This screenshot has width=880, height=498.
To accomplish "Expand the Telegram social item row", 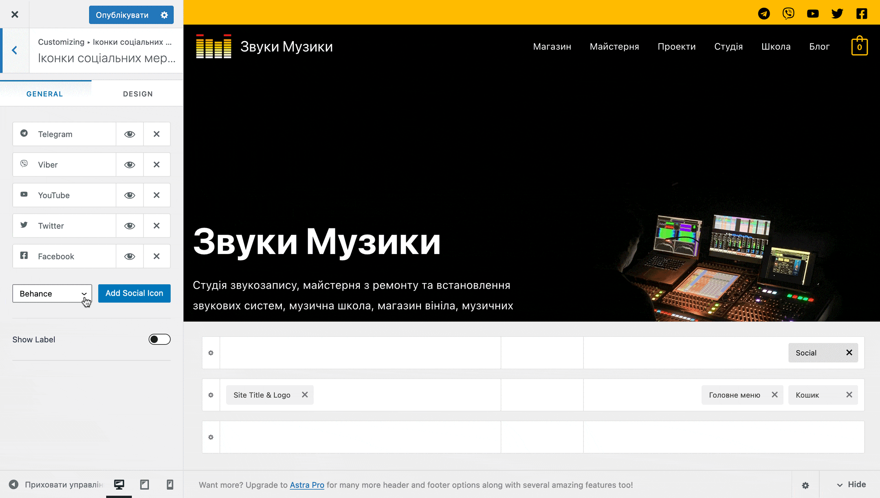I will click(64, 134).
